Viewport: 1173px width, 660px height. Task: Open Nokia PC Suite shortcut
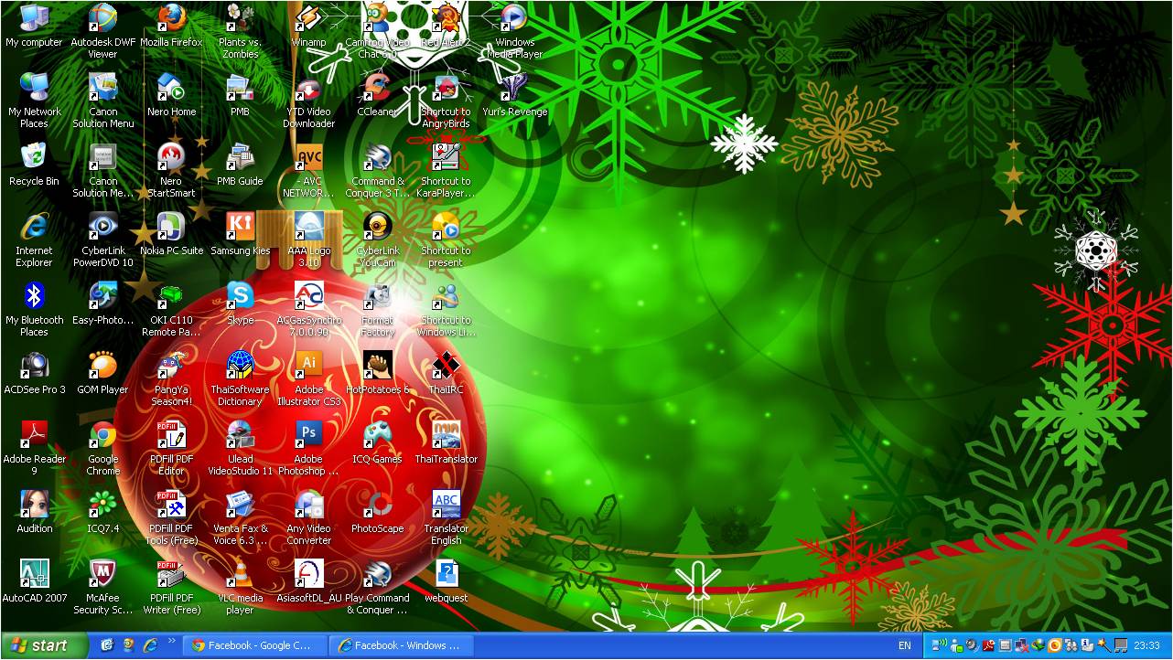click(x=171, y=234)
